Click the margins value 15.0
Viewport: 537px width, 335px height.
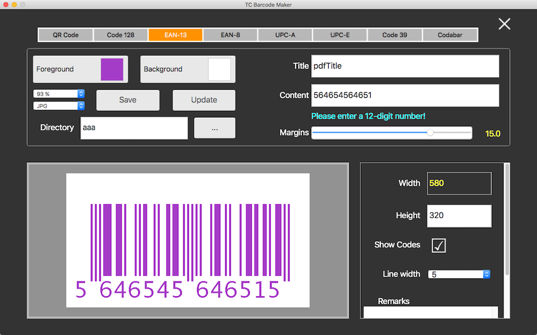coord(493,133)
